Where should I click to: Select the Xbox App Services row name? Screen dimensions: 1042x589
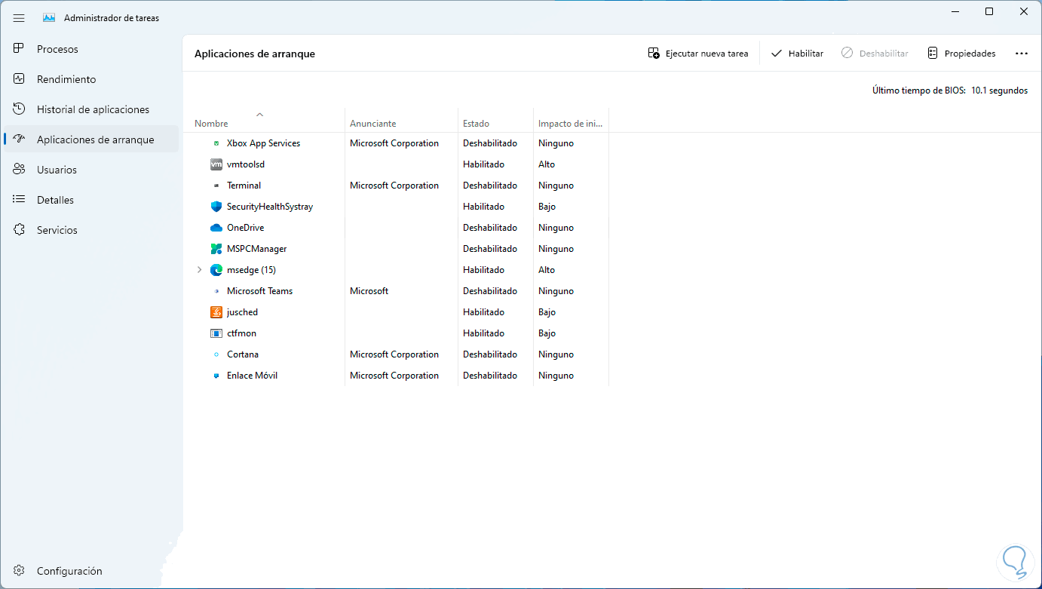pyautogui.click(x=263, y=143)
